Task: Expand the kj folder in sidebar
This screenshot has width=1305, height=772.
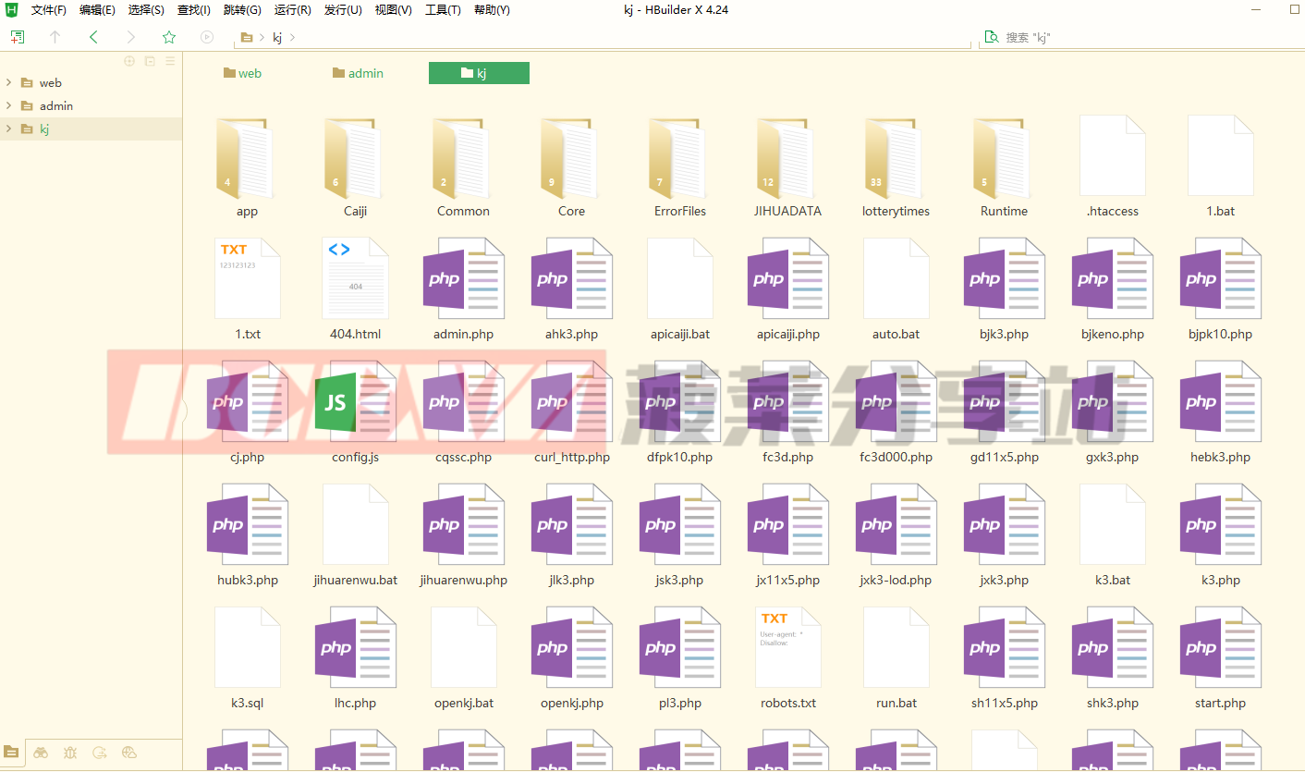Action: point(8,129)
